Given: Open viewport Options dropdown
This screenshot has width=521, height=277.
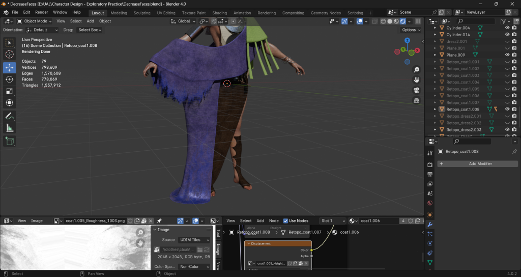Looking at the screenshot, I should [411, 30].
